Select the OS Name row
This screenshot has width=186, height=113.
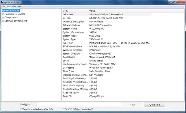[107, 14]
